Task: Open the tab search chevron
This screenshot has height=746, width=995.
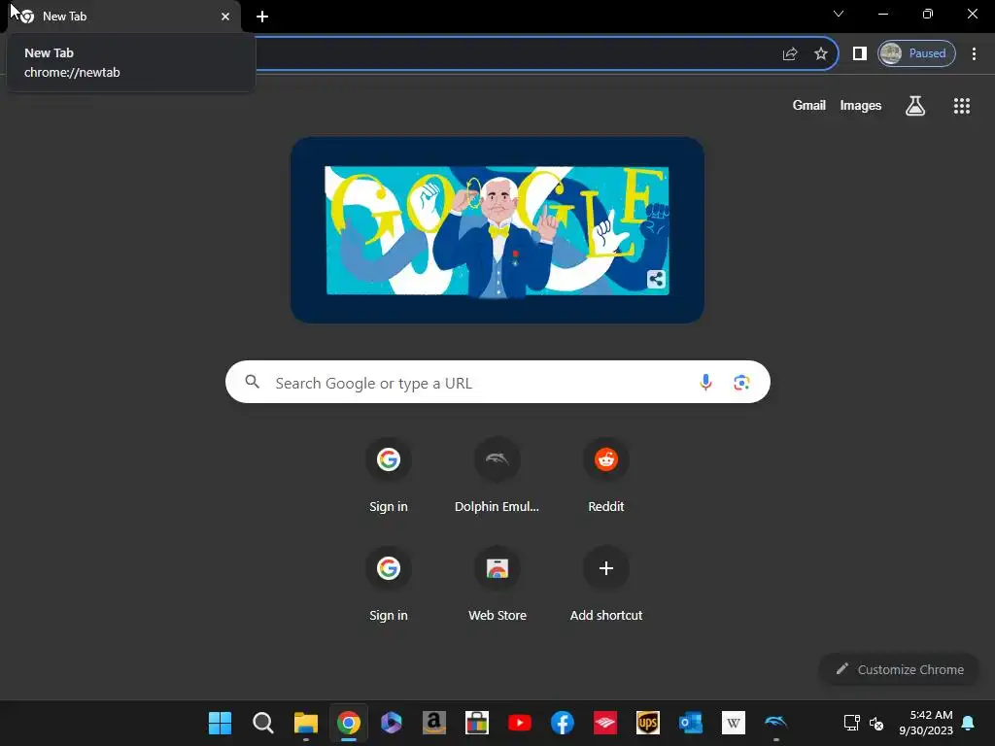Action: (839, 14)
